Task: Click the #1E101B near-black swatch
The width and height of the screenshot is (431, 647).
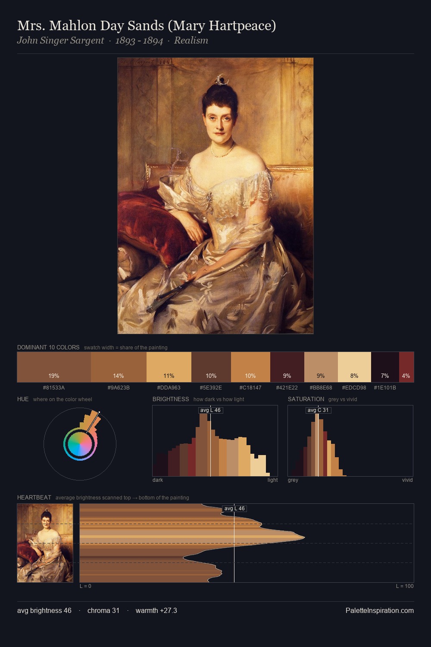Action: click(x=385, y=367)
